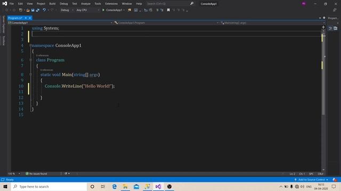Collapse the class Program block
The height and width of the screenshot is (191, 341).
tap(30, 60)
